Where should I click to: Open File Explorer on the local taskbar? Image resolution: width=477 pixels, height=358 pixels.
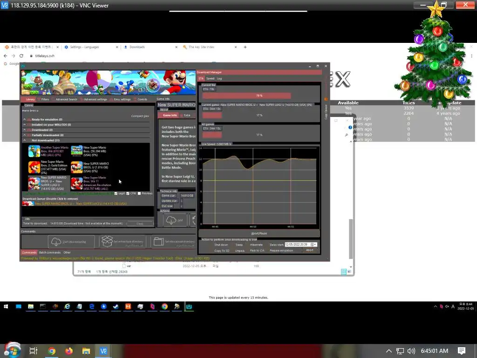click(86, 351)
